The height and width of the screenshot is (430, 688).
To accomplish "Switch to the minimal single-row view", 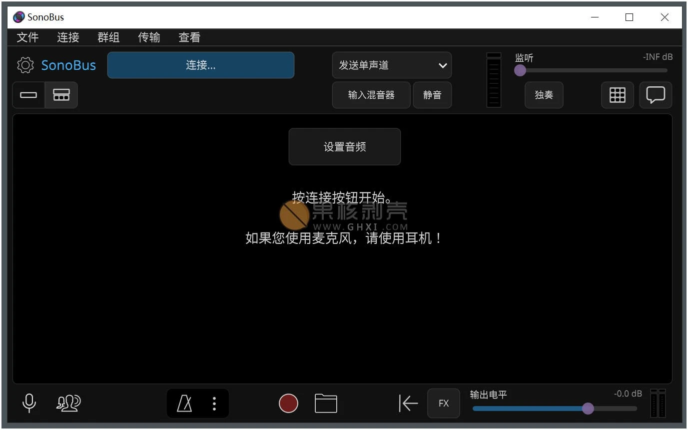I will pyautogui.click(x=28, y=95).
